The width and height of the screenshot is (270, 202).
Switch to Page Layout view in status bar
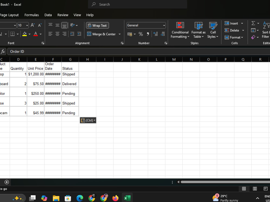tap(255, 189)
